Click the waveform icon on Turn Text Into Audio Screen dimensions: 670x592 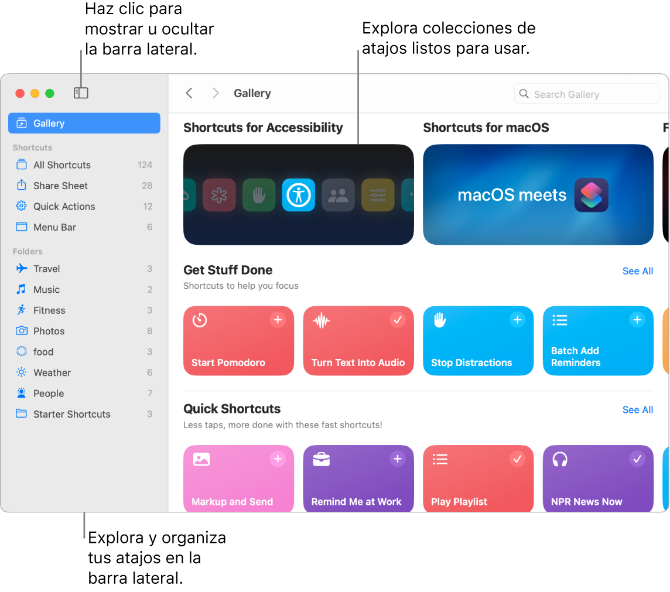pos(322,320)
